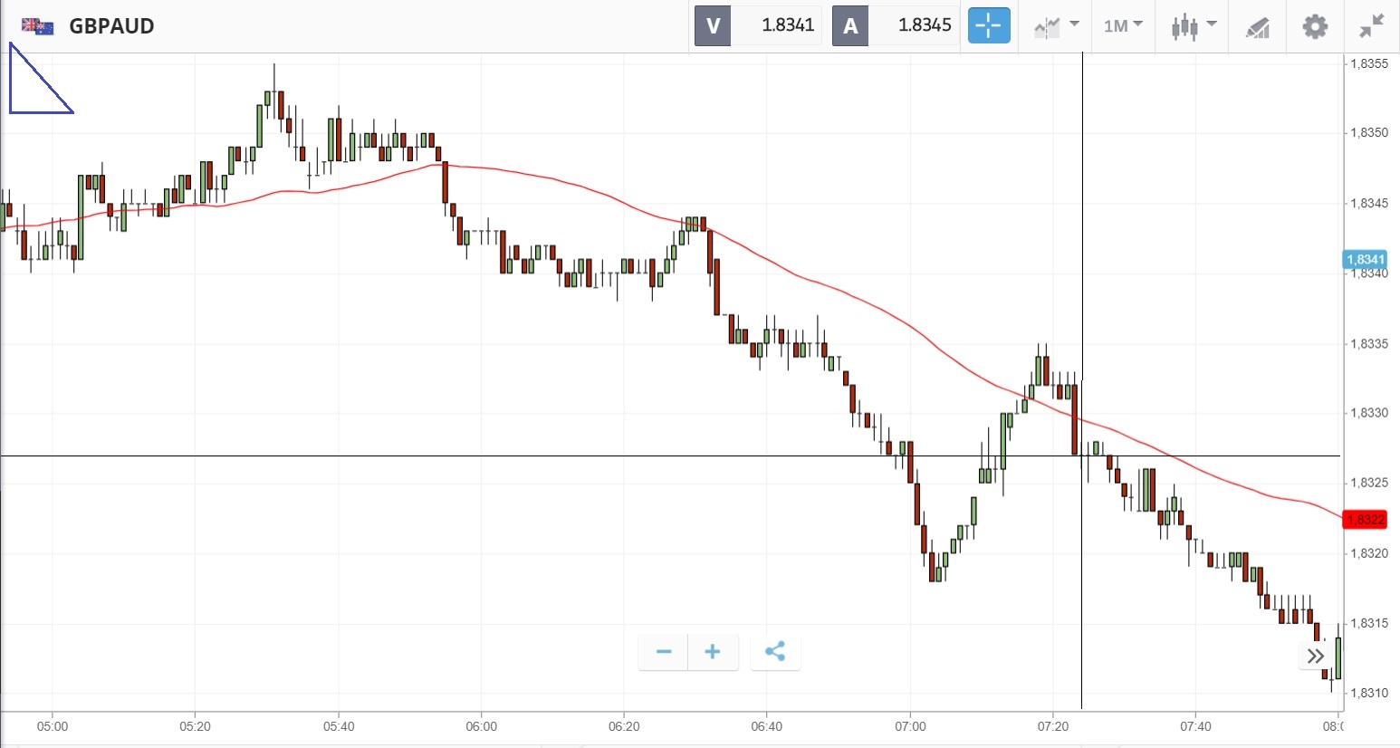This screenshot has width=1400, height=748.
Task: Open the drawing tools pencil icon
Action: 1257,27
